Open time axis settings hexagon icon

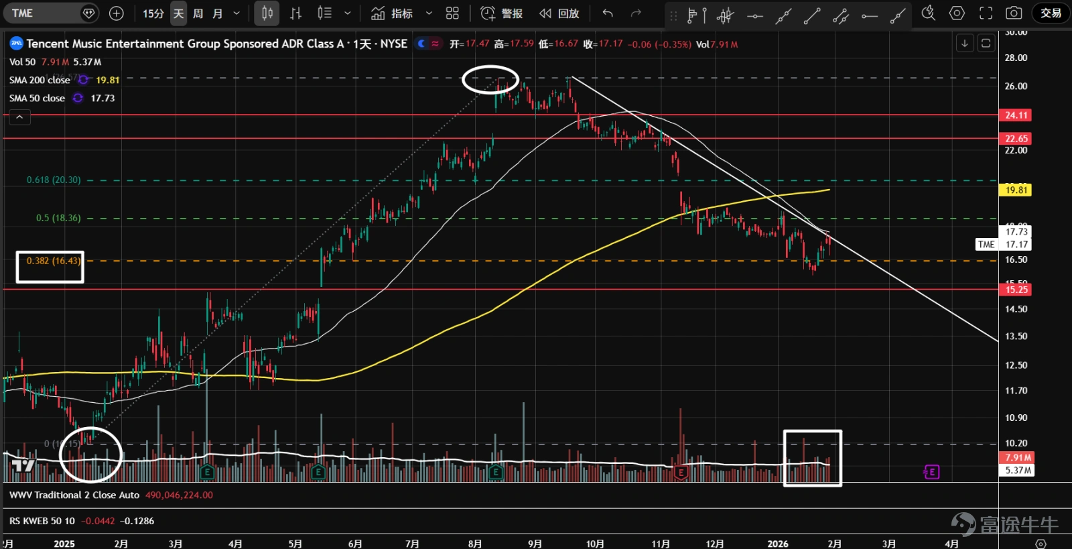point(1041,544)
